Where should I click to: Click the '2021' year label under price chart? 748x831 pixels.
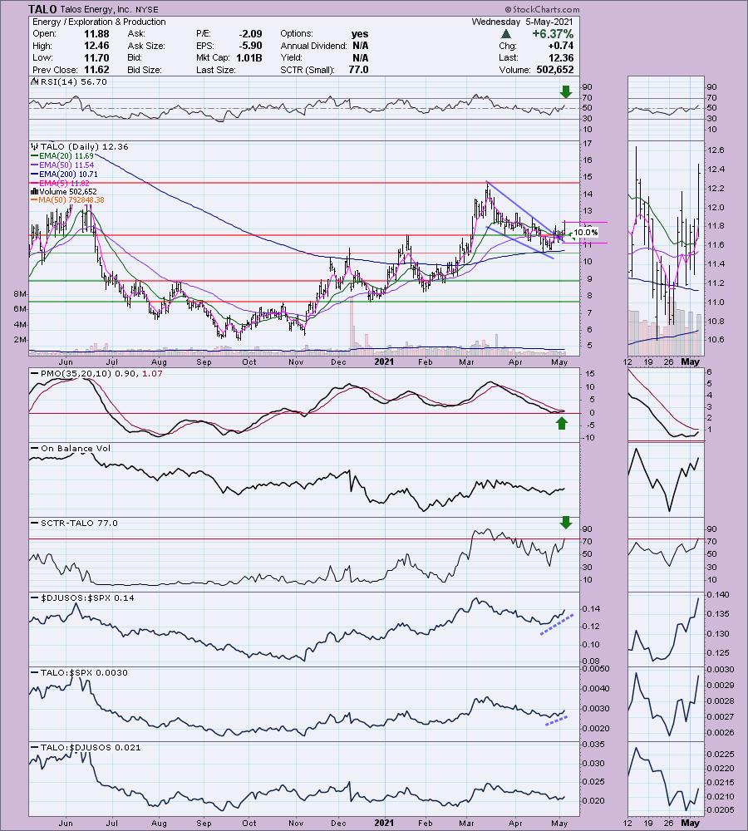384,362
